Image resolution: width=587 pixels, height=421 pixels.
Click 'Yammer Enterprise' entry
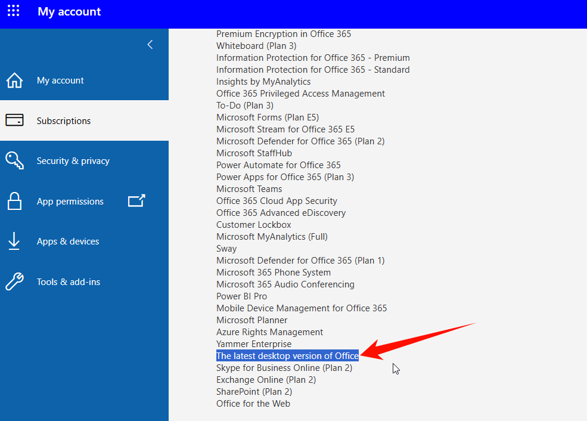(254, 344)
